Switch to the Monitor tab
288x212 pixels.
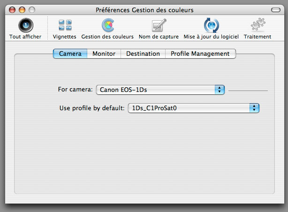[x=104, y=53]
